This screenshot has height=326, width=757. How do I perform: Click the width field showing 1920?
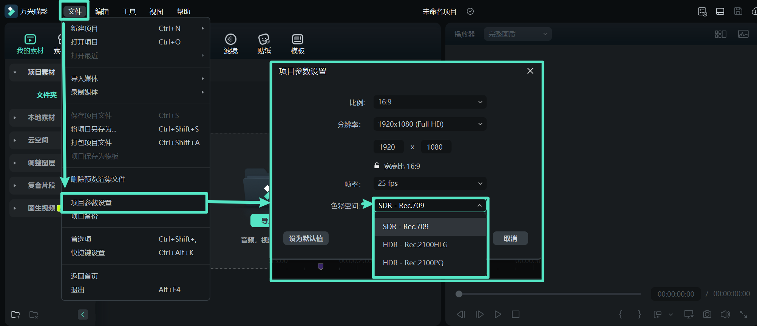pos(389,147)
